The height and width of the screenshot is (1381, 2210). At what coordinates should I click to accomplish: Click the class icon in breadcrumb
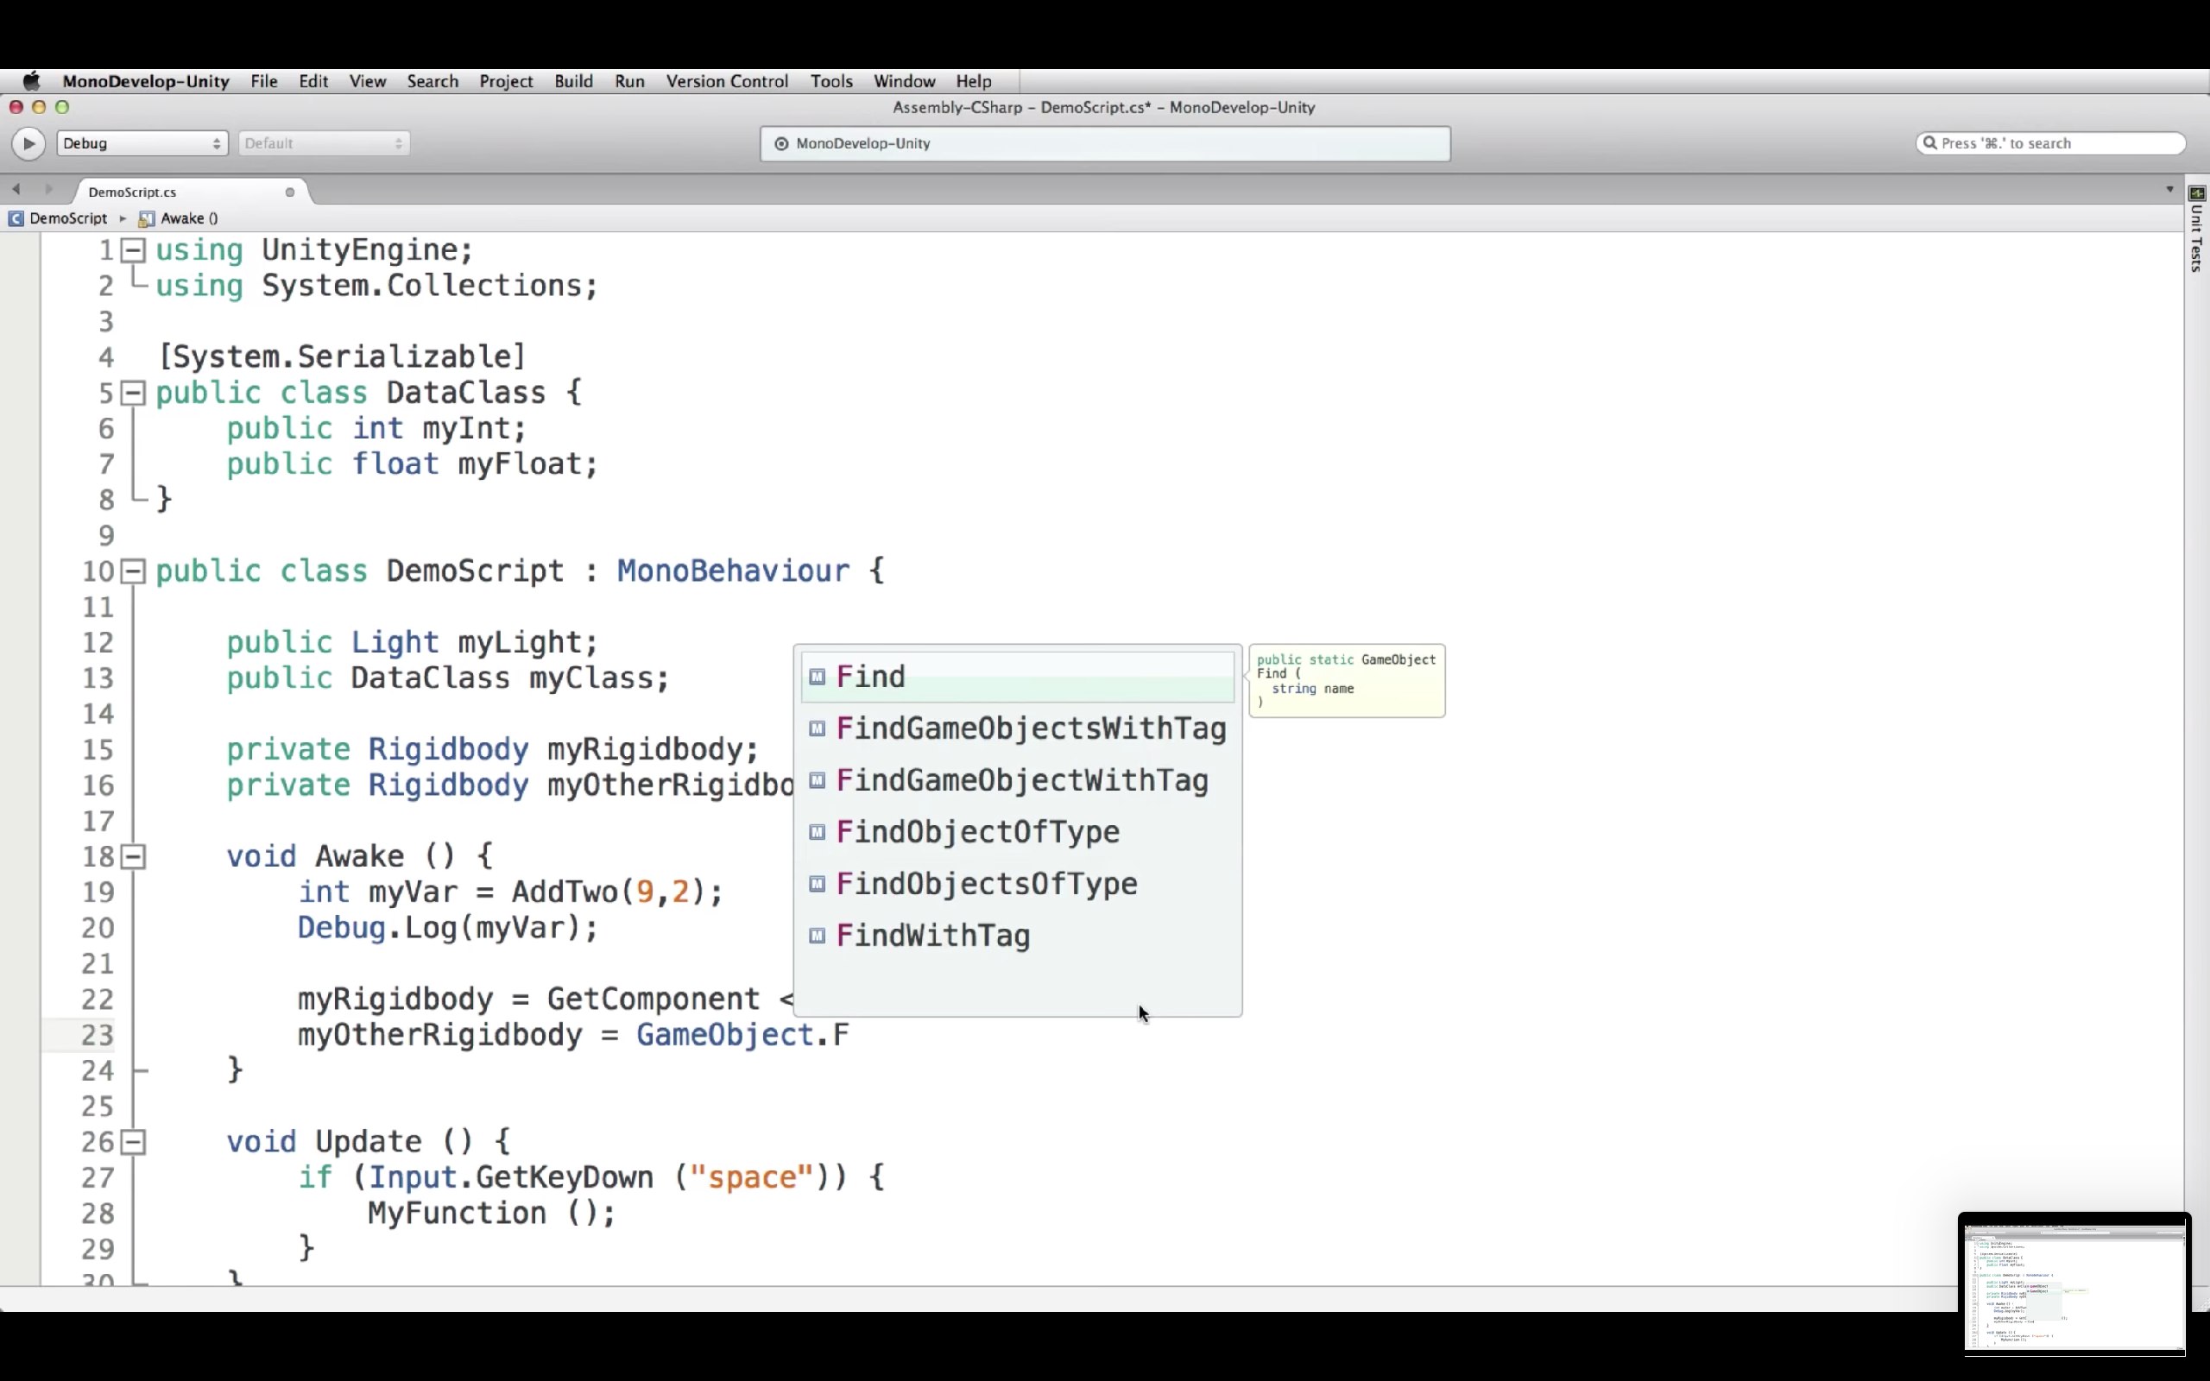click(x=16, y=218)
